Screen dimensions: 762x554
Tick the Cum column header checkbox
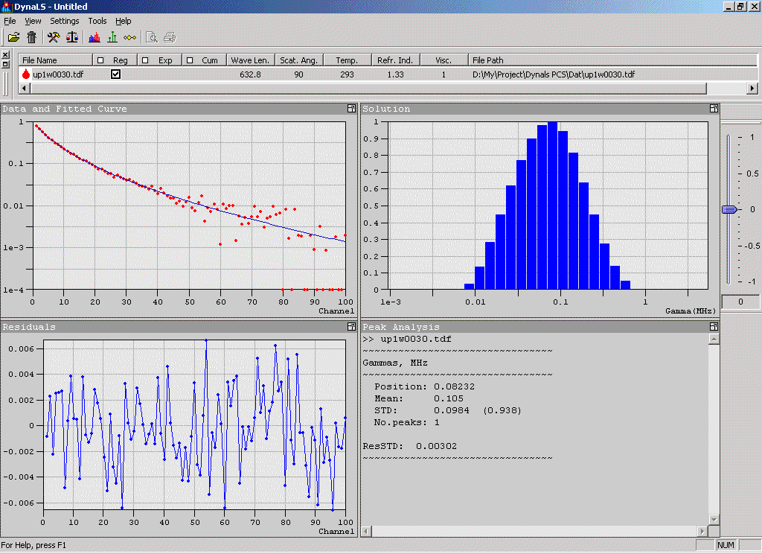190,60
